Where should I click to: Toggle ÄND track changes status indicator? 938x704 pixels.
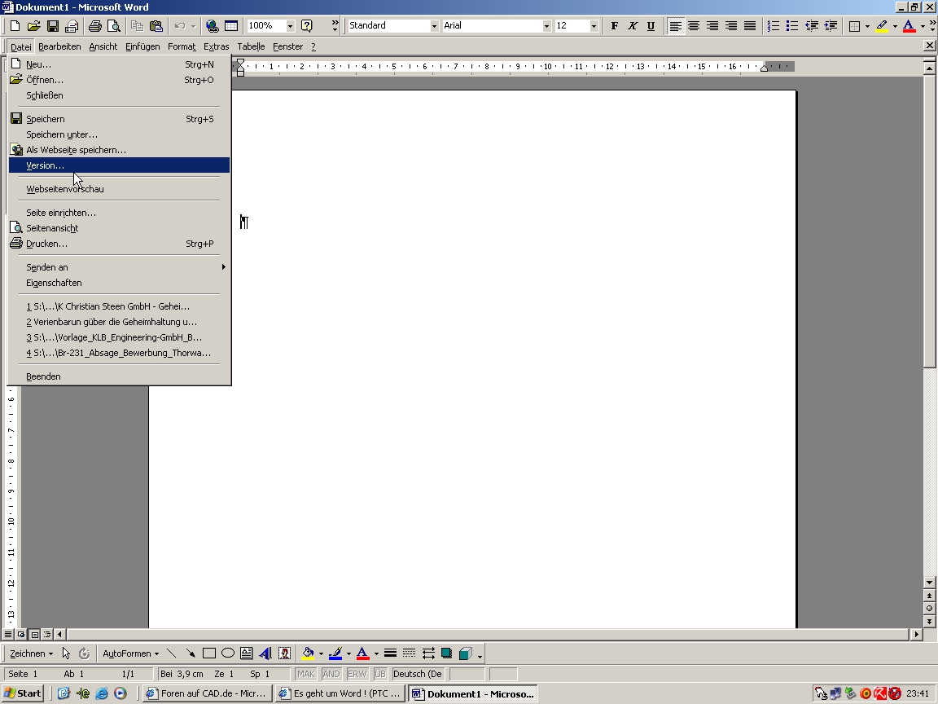(x=331, y=674)
